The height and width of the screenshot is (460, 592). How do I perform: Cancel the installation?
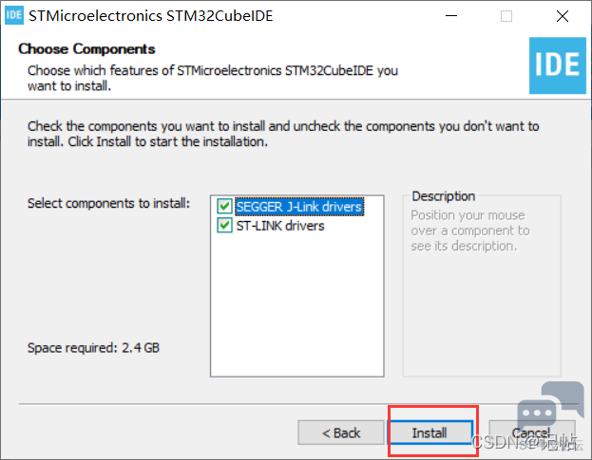(531, 432)
